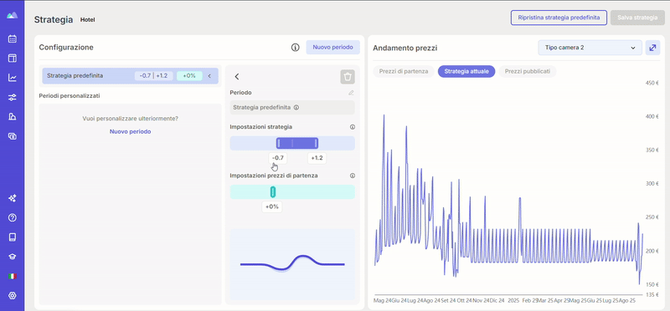This screenshot has width=670, height=311.
Task: Open the line chart analytics sidebar icon
Action: pos(13,78)
